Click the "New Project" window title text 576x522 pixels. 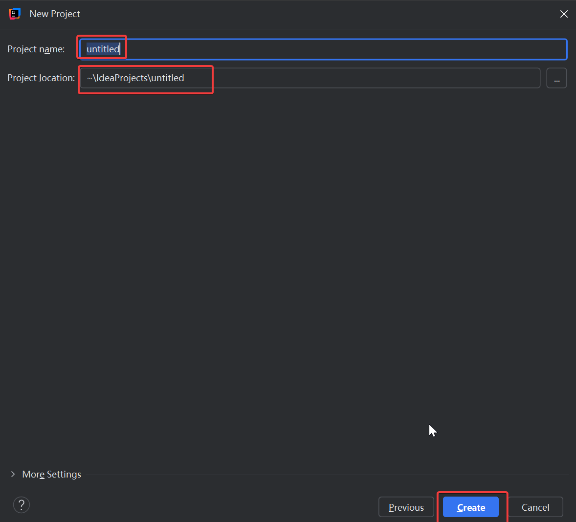55,14
